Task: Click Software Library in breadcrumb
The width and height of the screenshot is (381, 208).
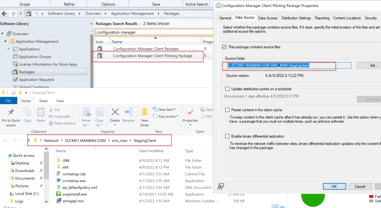Action: point(61,13)
